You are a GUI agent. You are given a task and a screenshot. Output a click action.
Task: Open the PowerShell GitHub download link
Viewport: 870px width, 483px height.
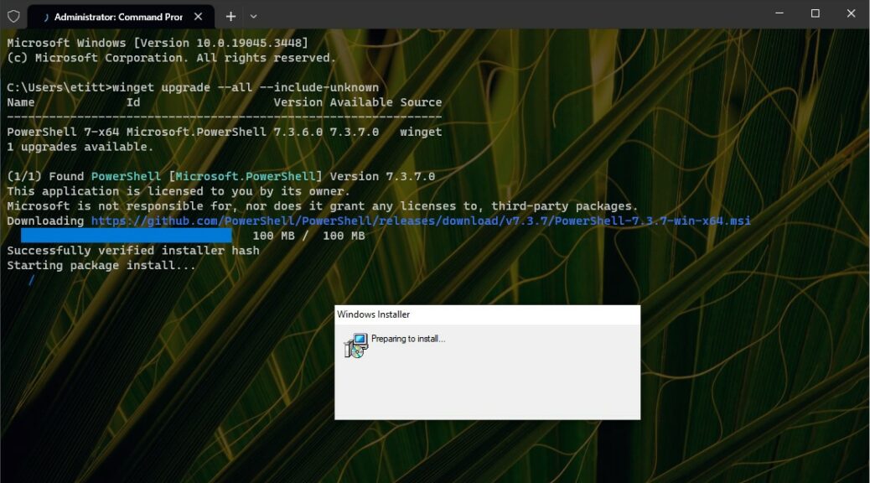tap(421, 221)
